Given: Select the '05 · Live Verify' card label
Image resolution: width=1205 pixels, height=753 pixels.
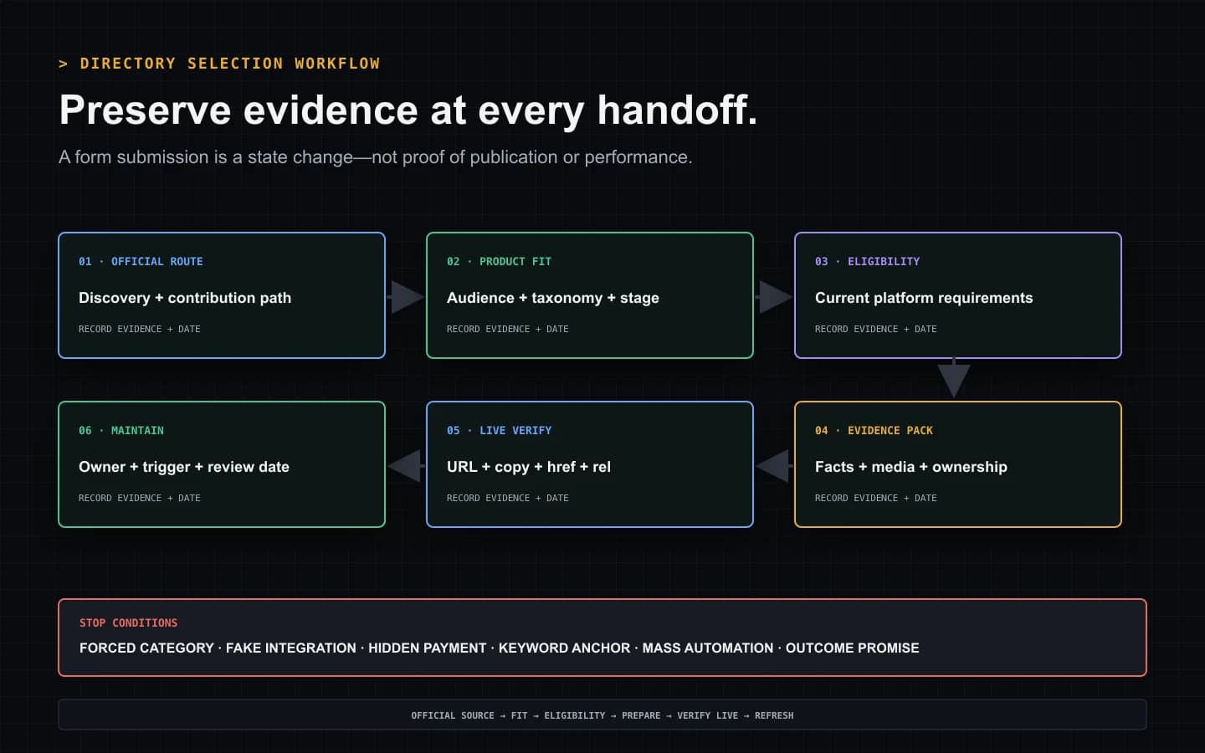Looking at the screenshot, I should click(x=499, y=430).
